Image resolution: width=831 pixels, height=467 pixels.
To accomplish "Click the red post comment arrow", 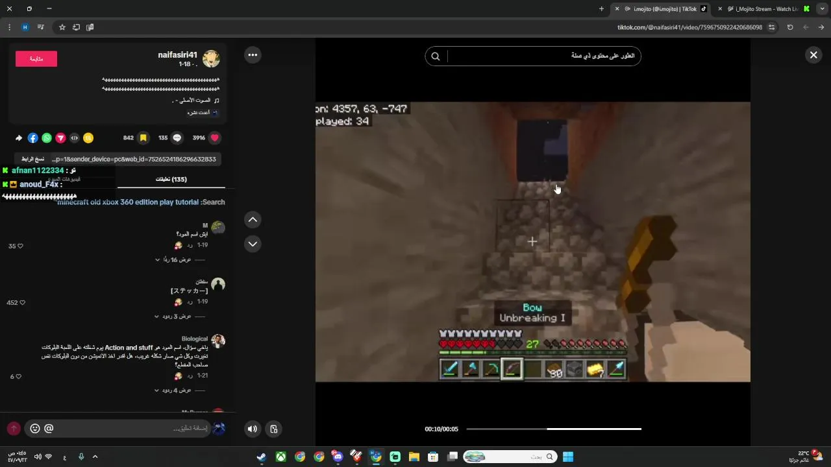I will [x=14, y=428].
